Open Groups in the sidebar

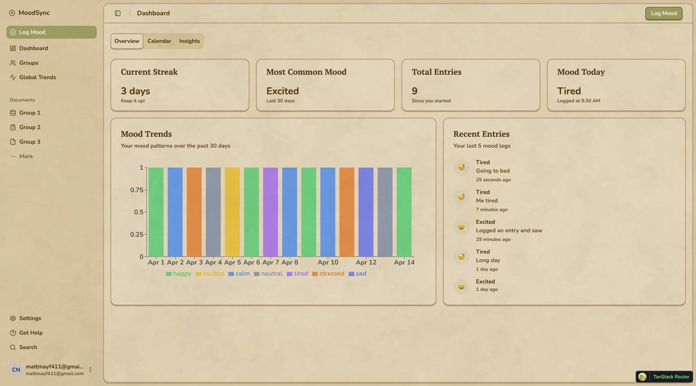point(52,63)
